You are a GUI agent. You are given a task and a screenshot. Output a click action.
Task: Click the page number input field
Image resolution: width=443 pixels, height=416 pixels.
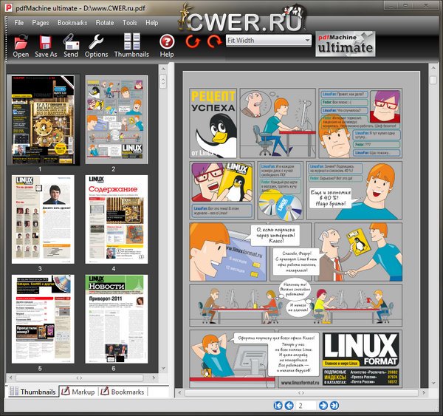(306, 406)
